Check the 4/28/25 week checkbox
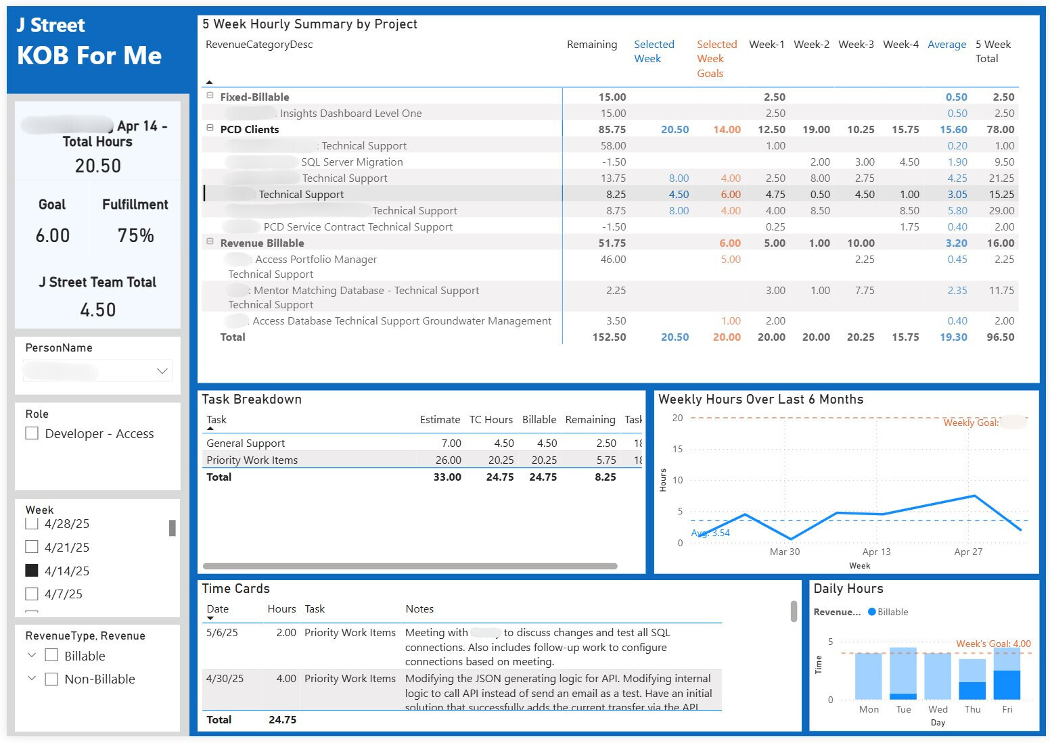The image size is (1050, 743). tap(32, 523)
